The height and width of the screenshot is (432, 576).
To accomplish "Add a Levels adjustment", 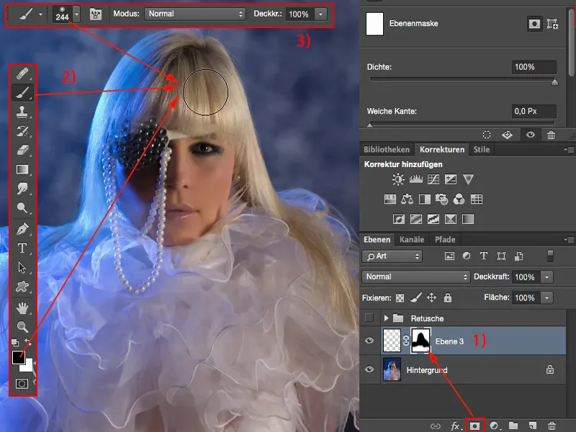I will click(x=416, y=179).
